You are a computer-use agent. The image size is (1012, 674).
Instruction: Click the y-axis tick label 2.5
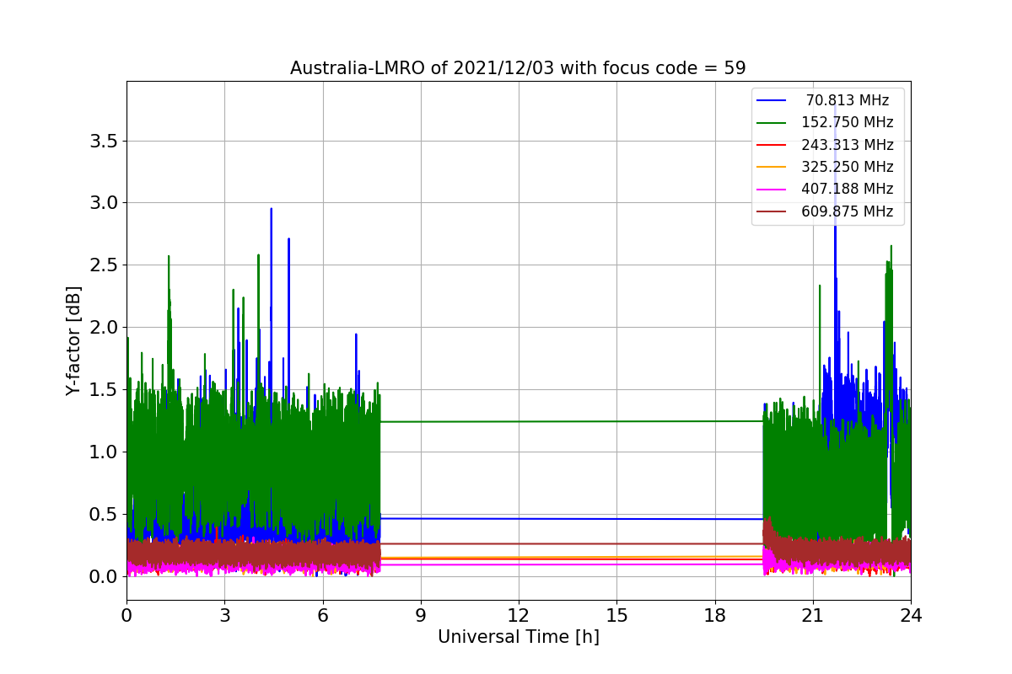pyautogui.click(x=105, y=265)
